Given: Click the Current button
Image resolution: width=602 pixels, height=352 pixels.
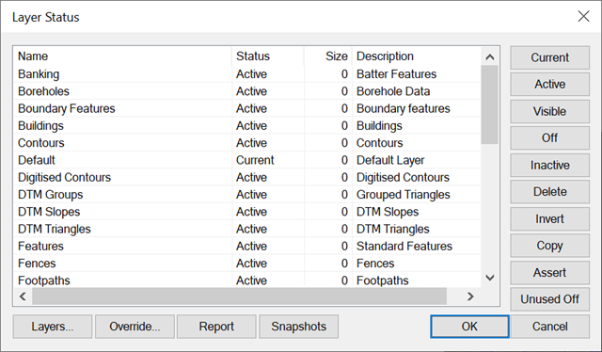Looking at the screenshot, I should click(x=549, y=57).
